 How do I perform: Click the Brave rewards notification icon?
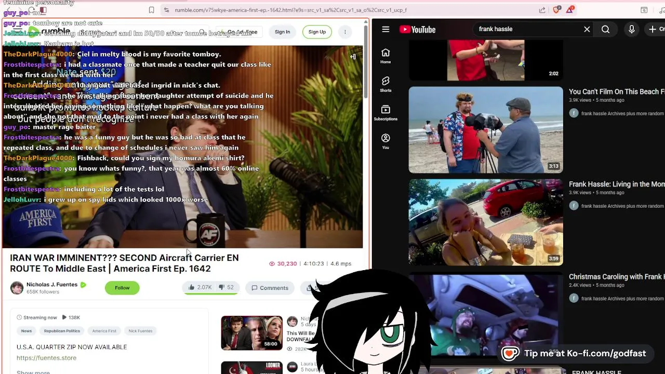click(x=570, y=10)
